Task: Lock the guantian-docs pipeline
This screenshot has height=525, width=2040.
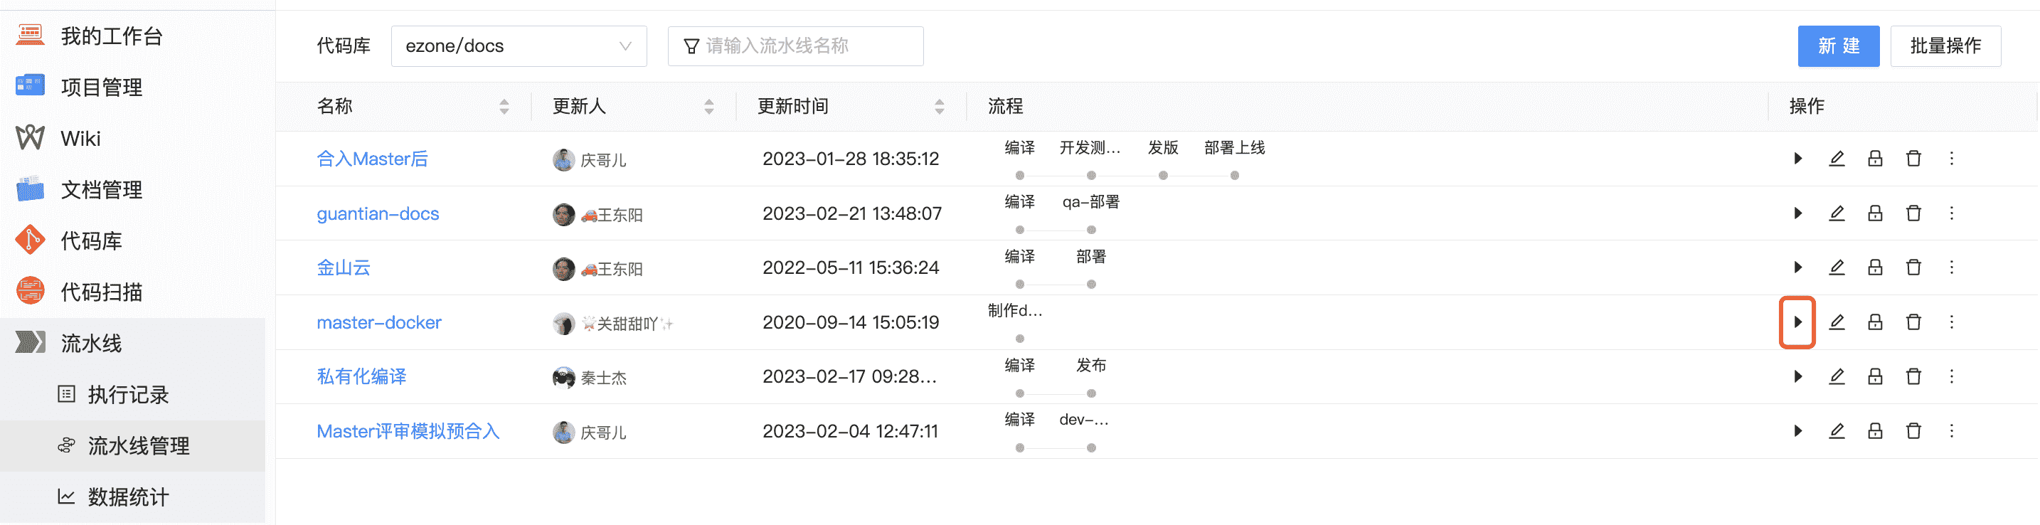Action: pyautogui.click(x=1874, y=213)
